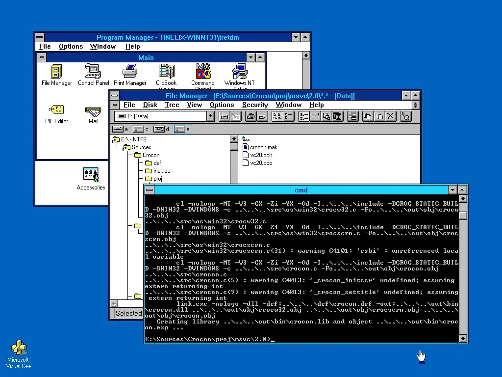
Task: Open Help menu in Program Manager
Action: coord(132,47)
